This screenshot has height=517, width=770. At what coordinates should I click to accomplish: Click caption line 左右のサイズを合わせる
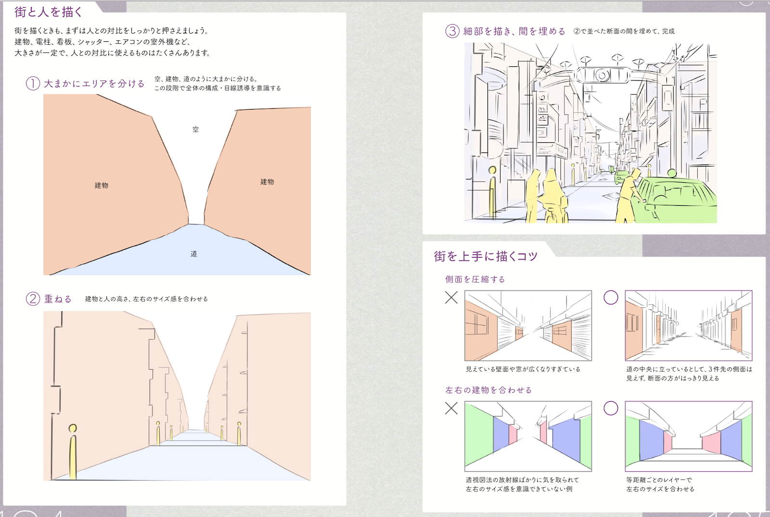click(660, 489)
